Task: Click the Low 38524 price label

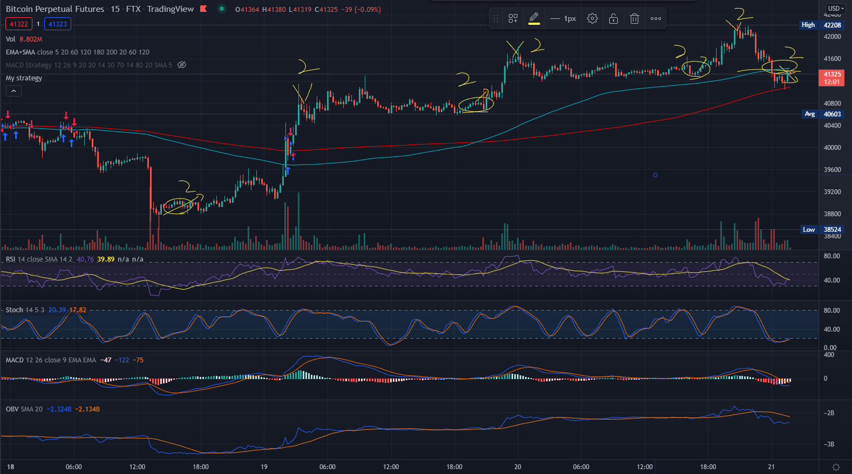Action: (822, 230)
